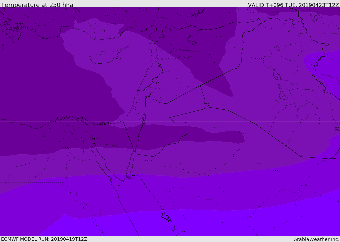Click the 'VALID T+096 TUE. 20190423T12Z' label
Screen dimensions: 340x242
tap(294, 5)
